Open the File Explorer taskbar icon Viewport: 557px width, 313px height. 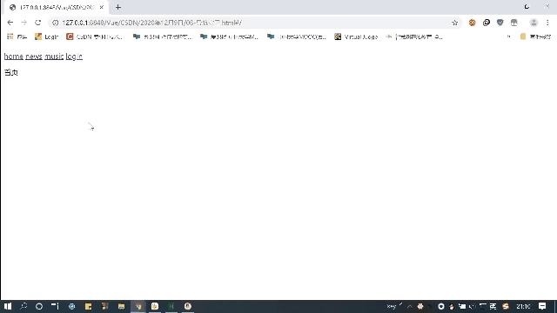tap(122, 306)
